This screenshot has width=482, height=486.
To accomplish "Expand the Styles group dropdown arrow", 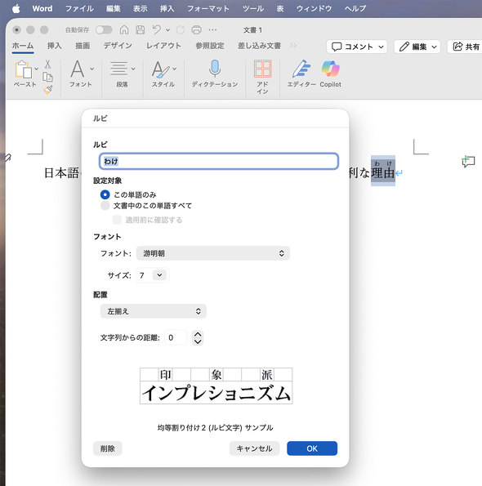I will point(174,69).
